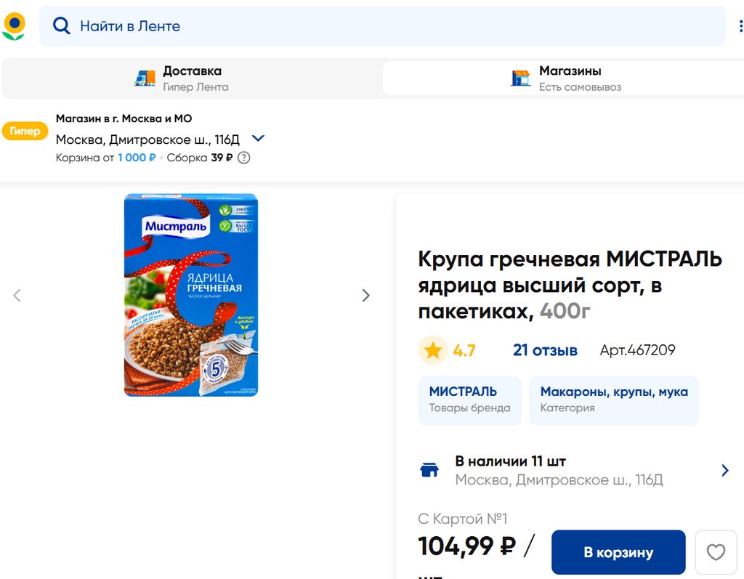
Task: Click the Lenta sunflower logo
Action: (x=14, y=26)
